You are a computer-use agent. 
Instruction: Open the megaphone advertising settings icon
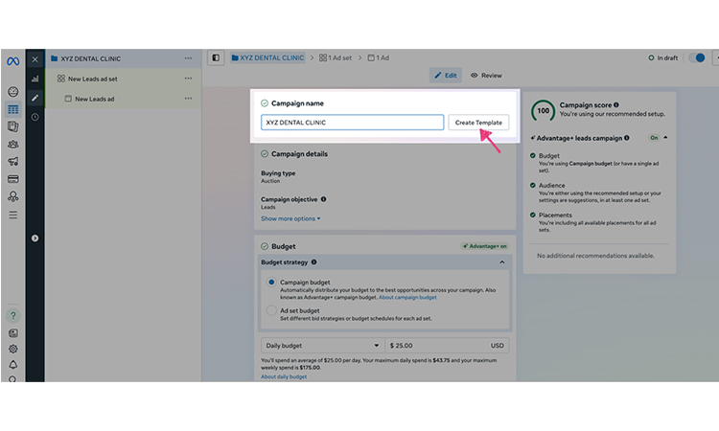[12, 161]
